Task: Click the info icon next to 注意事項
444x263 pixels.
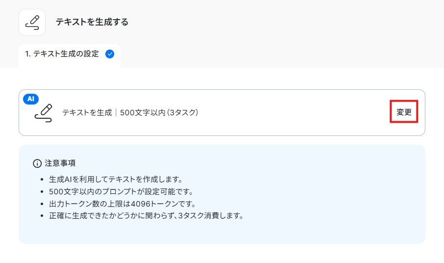Action: tap(37, 163)
